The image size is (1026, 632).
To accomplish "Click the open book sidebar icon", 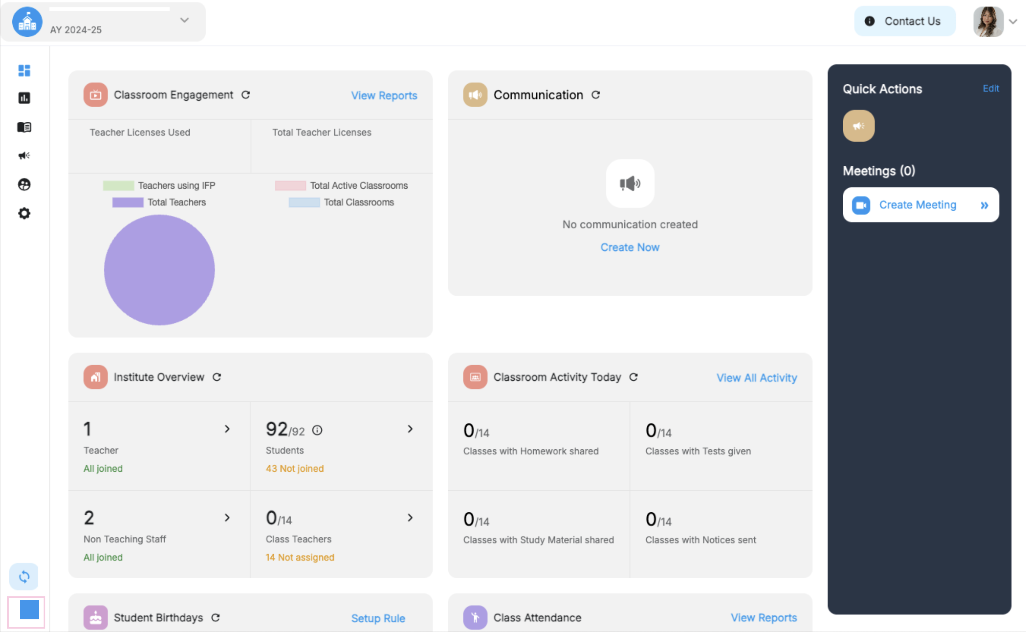I will tap(24, 127).
